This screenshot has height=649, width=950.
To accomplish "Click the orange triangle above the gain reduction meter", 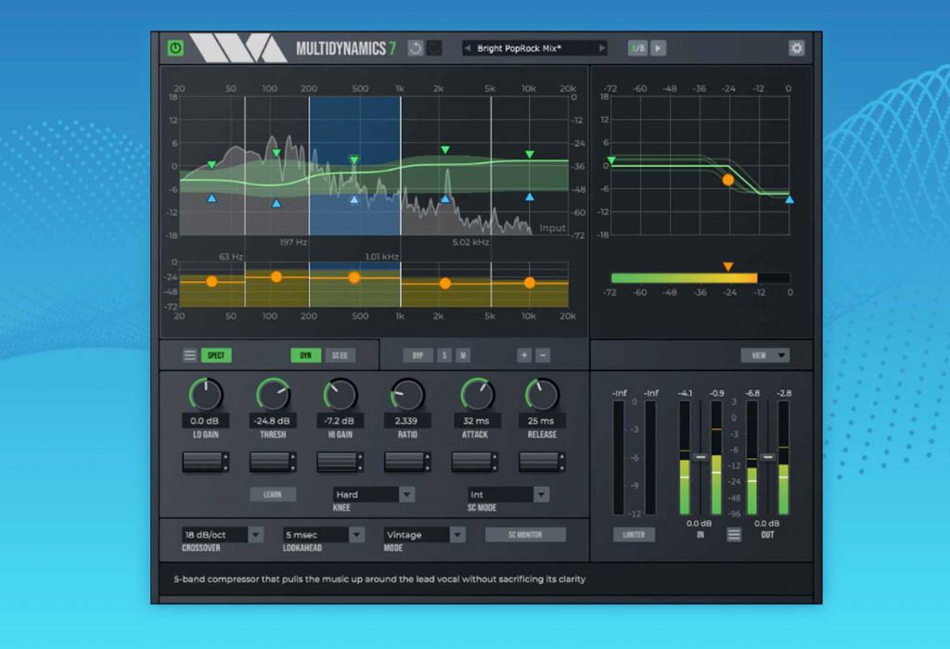I will (x=728, y=267).
